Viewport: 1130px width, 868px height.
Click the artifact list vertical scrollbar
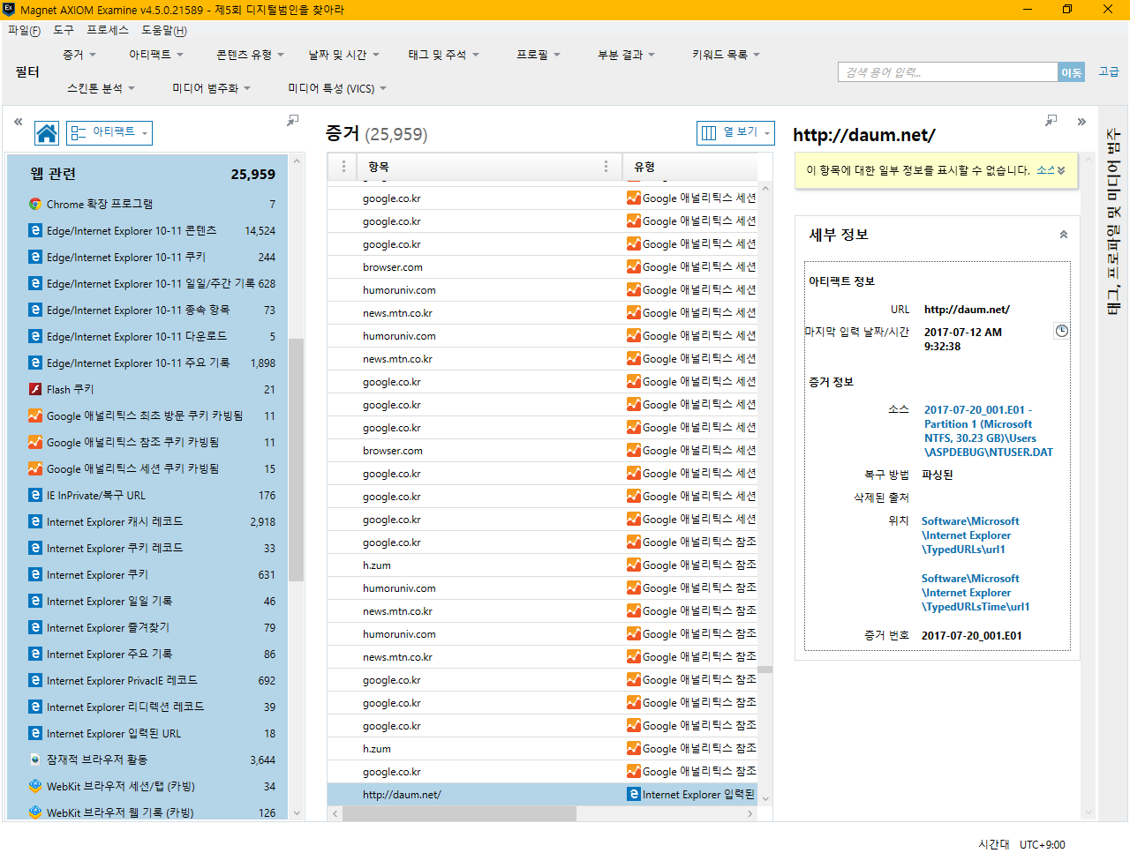tap(296, 459)
